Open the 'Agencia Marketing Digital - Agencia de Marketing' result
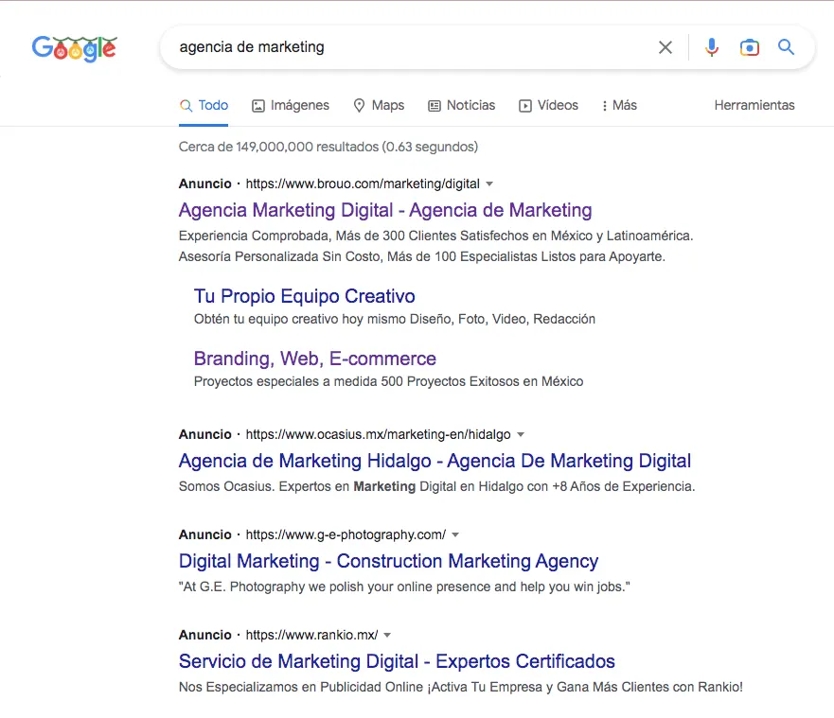The width and height of the screenshot is (834, 718). [384, 209]
